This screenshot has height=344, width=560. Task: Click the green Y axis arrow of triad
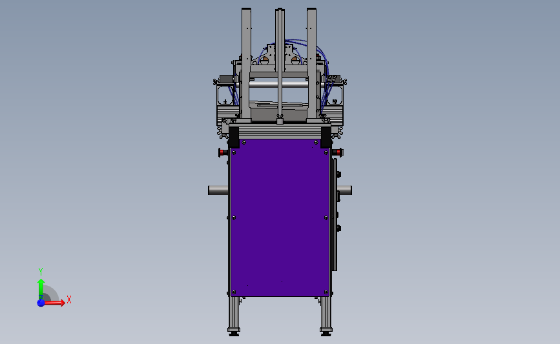41,289
